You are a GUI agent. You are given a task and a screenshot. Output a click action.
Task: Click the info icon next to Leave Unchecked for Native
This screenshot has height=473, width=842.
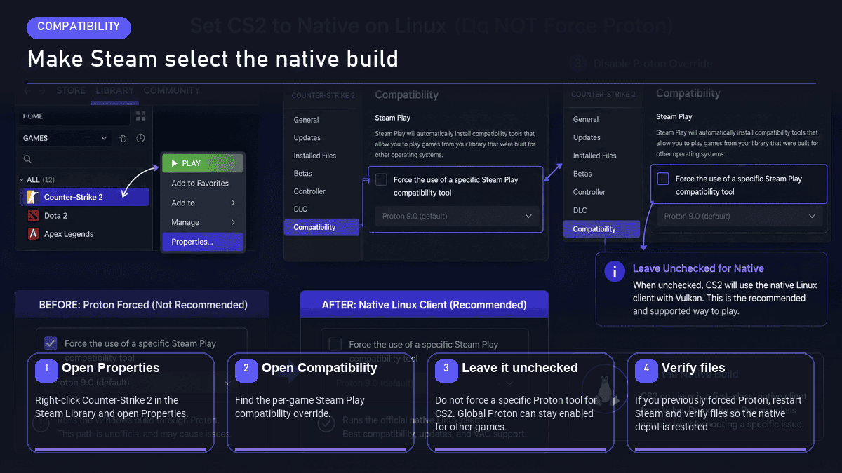[615, 272]
